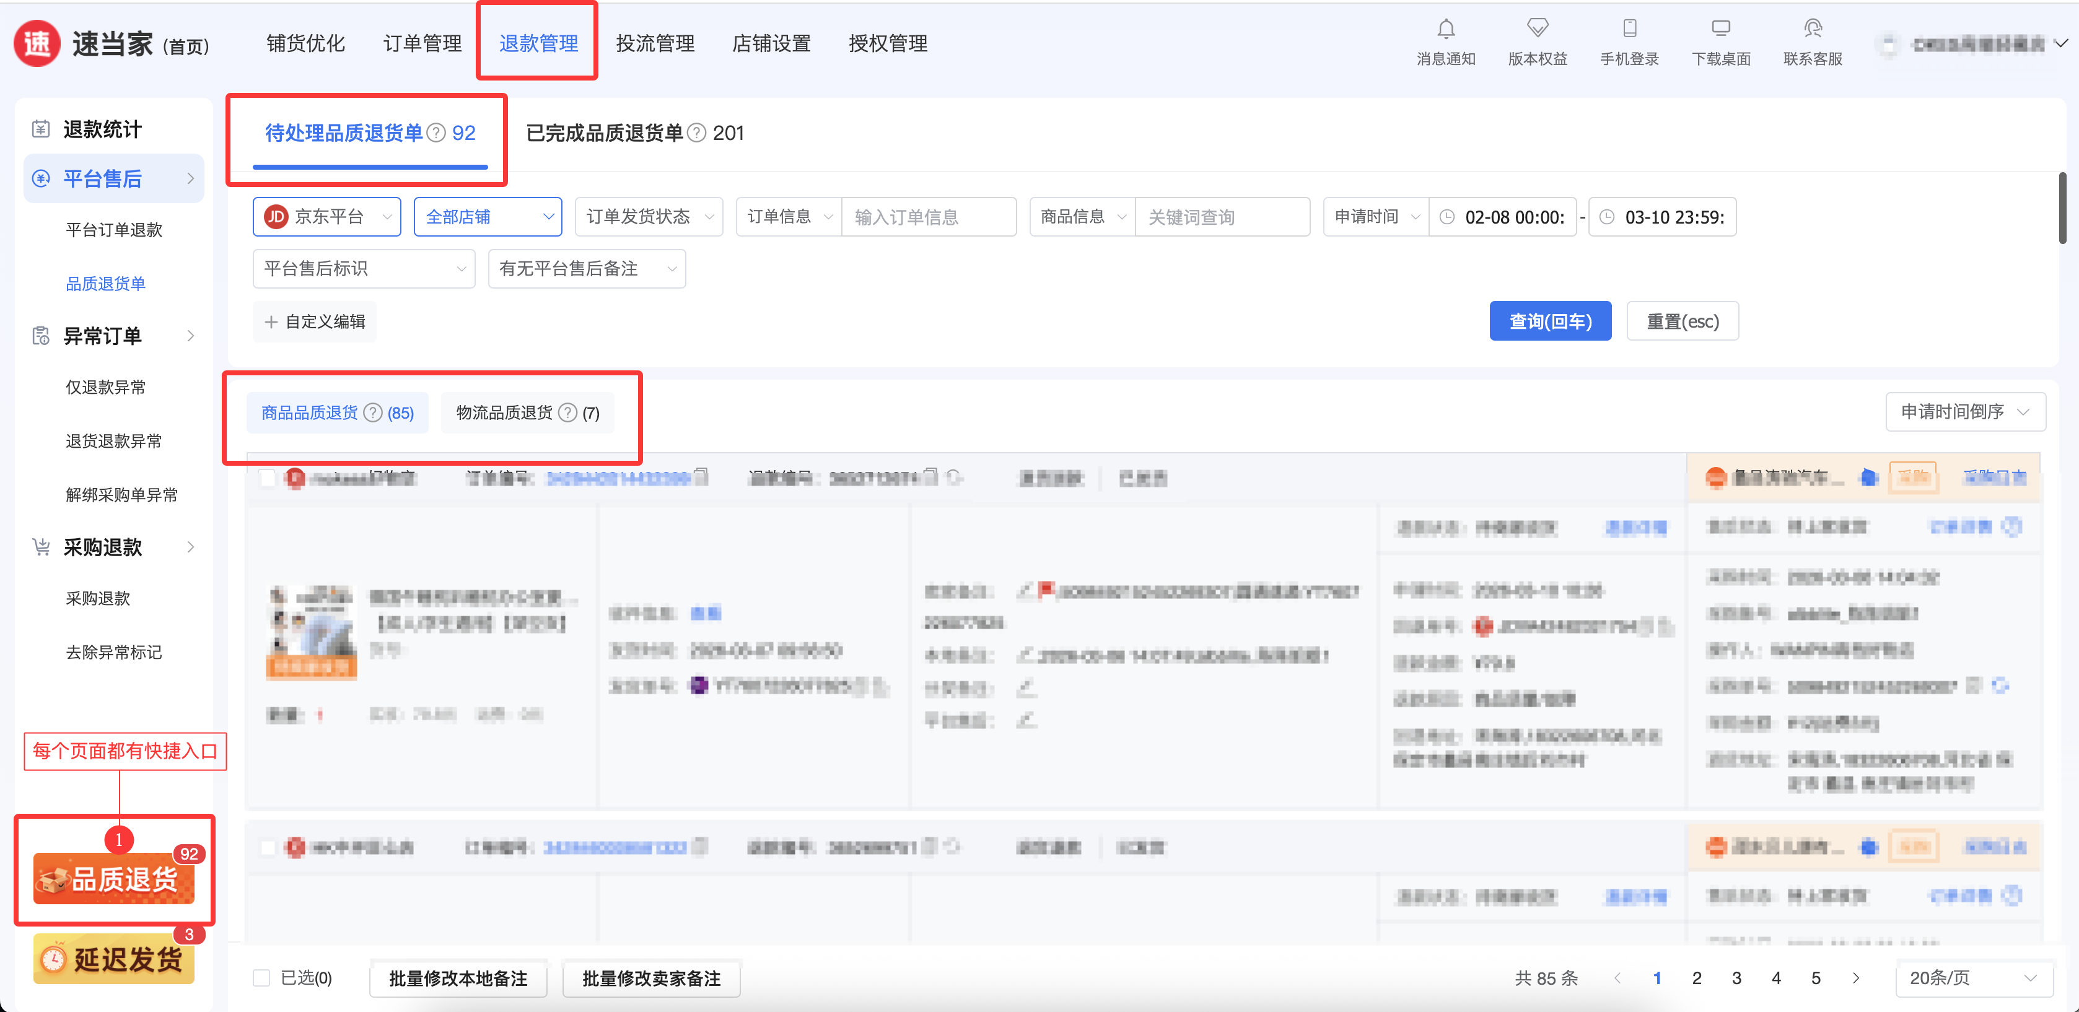
Task: Click help icon next to 物流品质退货
Action: [x=568, y=413]
